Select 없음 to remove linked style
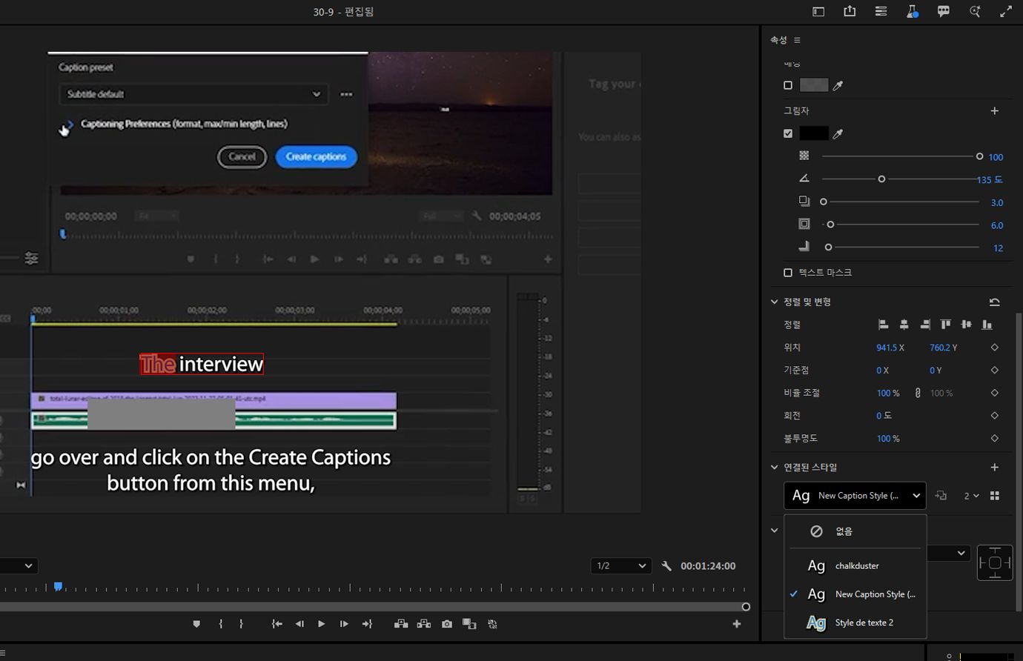The height and width of the screenshot is (661, 1023). pyautogui.click(x=844, y=531)
